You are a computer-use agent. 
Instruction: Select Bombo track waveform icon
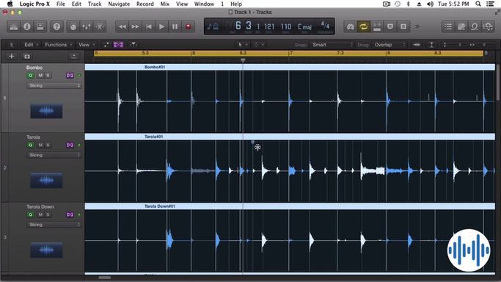(46, 111)
